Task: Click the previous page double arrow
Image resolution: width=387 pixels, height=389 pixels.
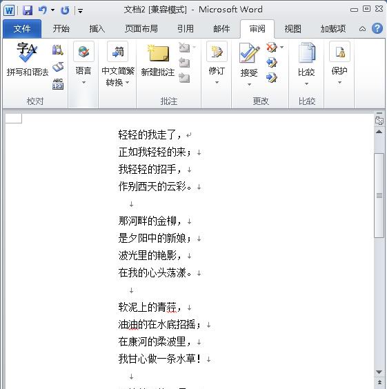Action: click(x=379, y=382)
